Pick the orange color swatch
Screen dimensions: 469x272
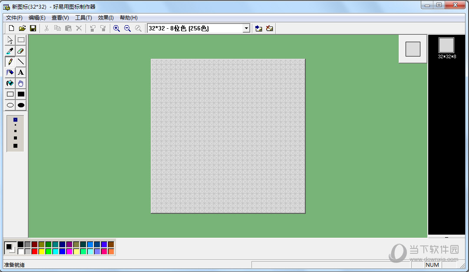coord(111,251)
